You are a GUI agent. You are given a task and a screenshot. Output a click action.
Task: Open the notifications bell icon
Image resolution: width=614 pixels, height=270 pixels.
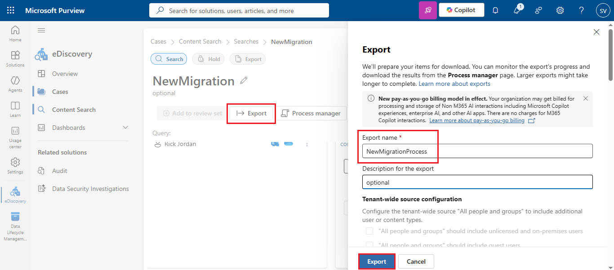pyautogui.click(x=495, y=10)
